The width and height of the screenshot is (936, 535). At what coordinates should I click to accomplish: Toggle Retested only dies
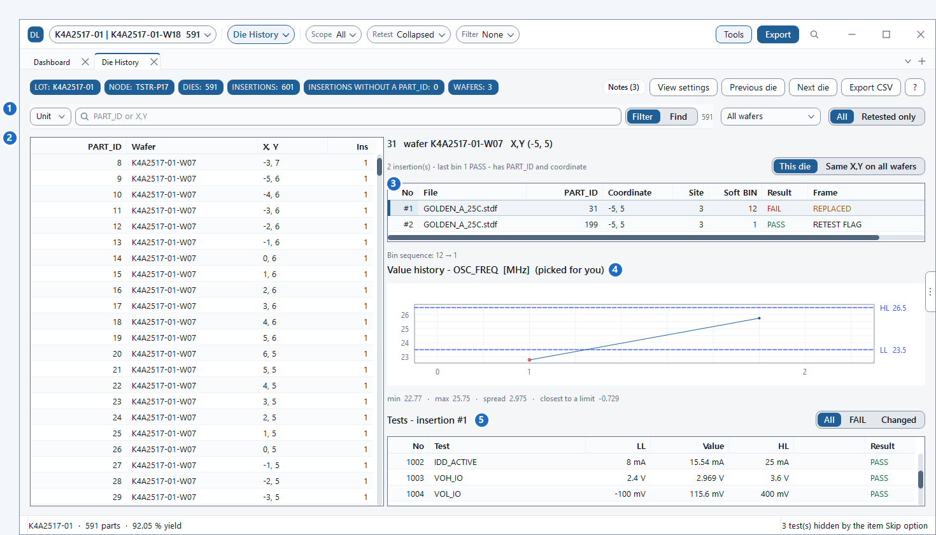888,117
